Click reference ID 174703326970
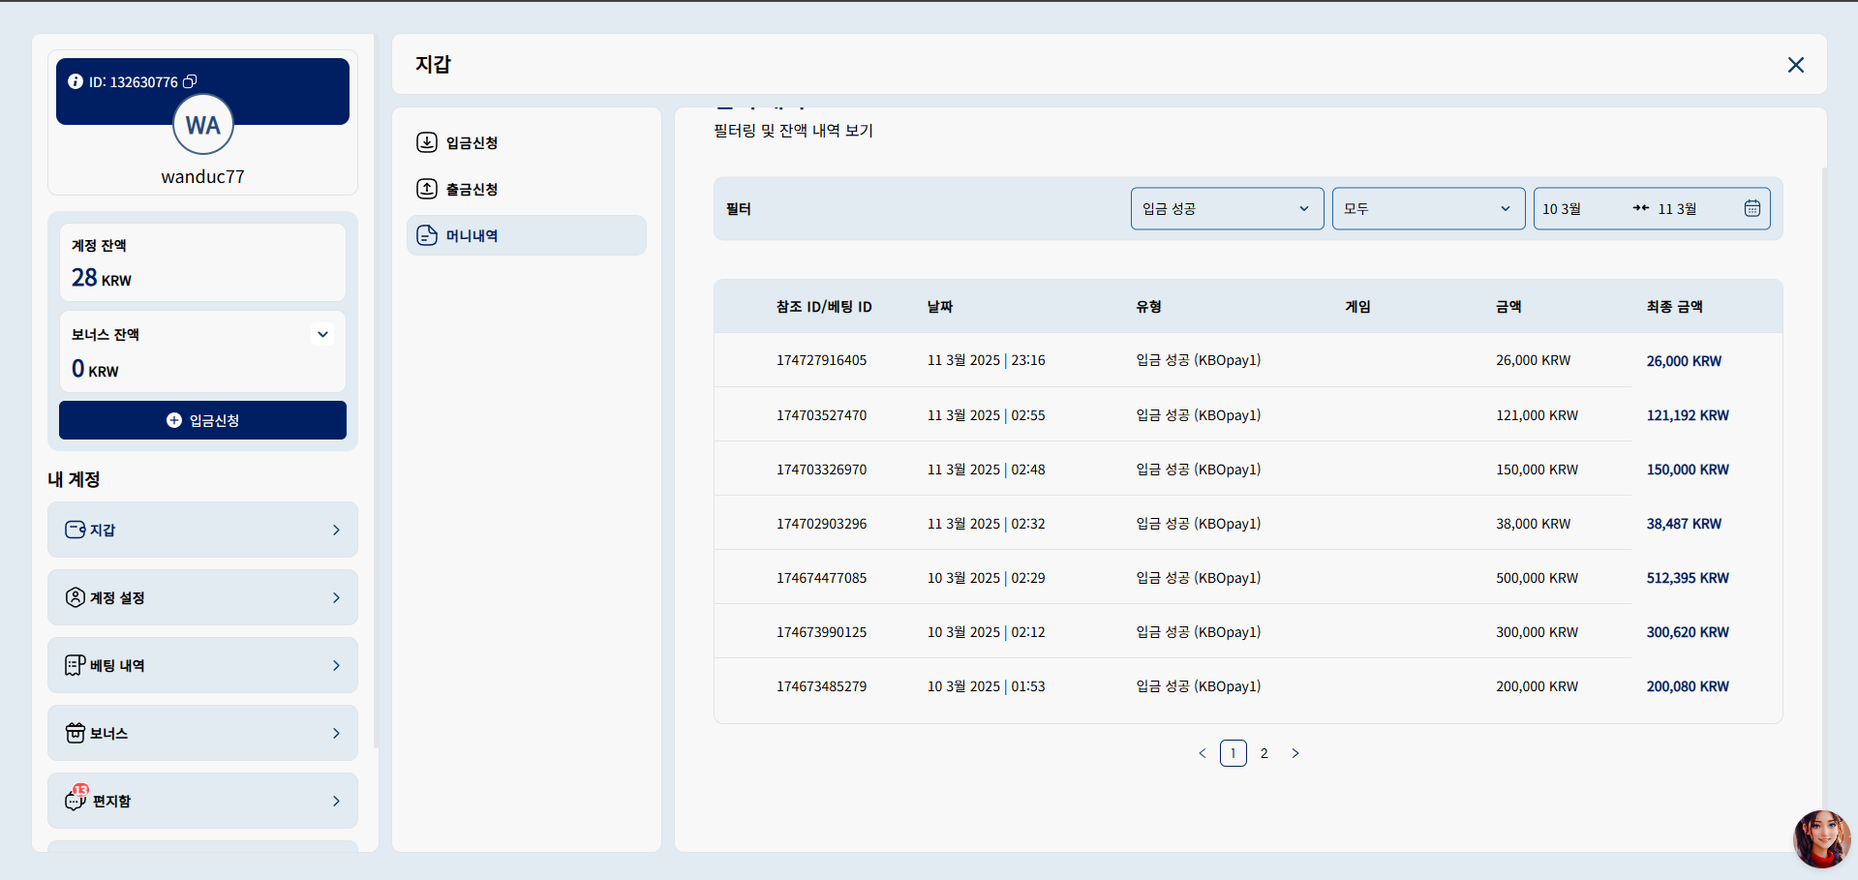Viewport: 1858px width, 880px height. click(821, 470)
